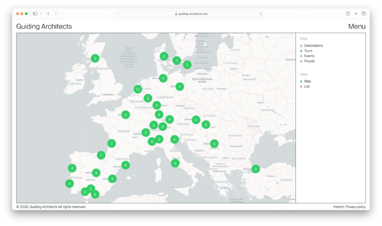This screenshot has height=226, width=382.
Task: Toggle the Safari sidebar icon
Action: coord(35,13)
